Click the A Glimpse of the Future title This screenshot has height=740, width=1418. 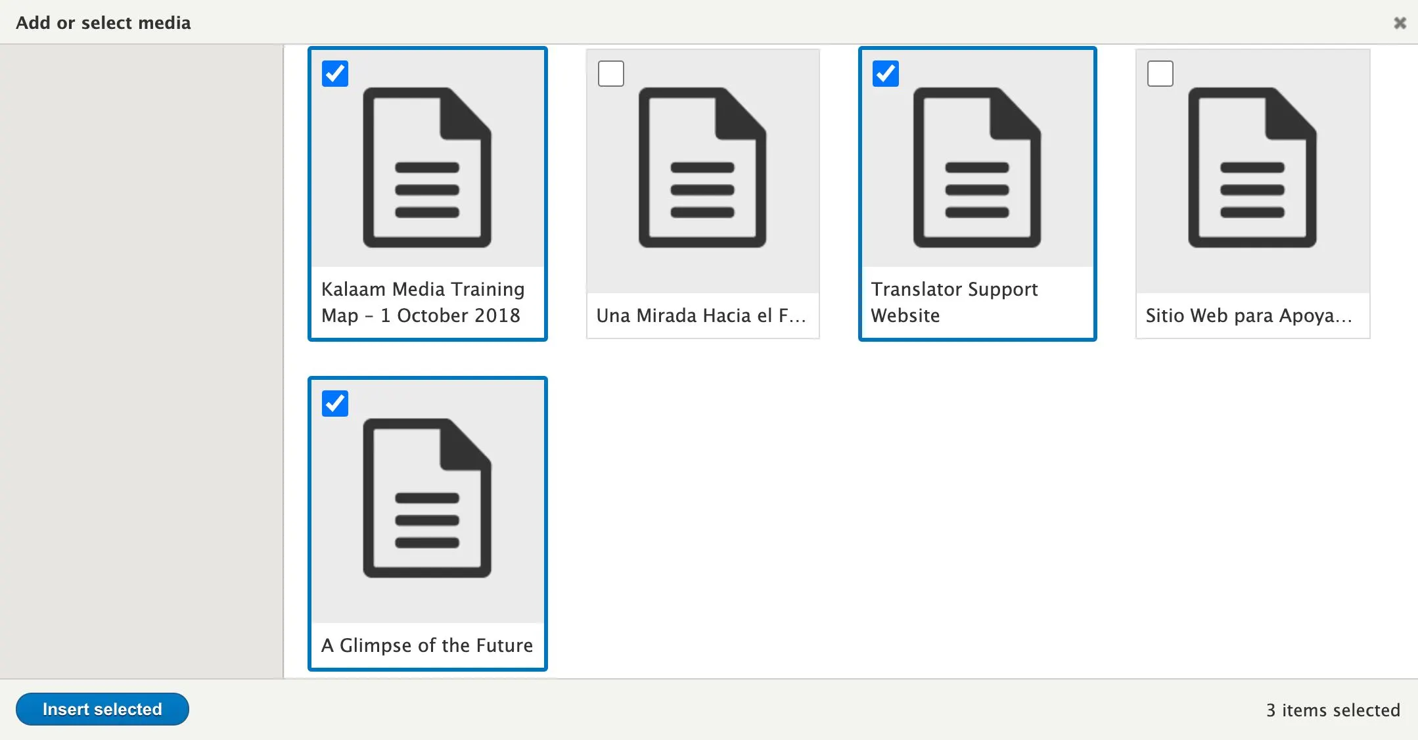coord(427,645)
